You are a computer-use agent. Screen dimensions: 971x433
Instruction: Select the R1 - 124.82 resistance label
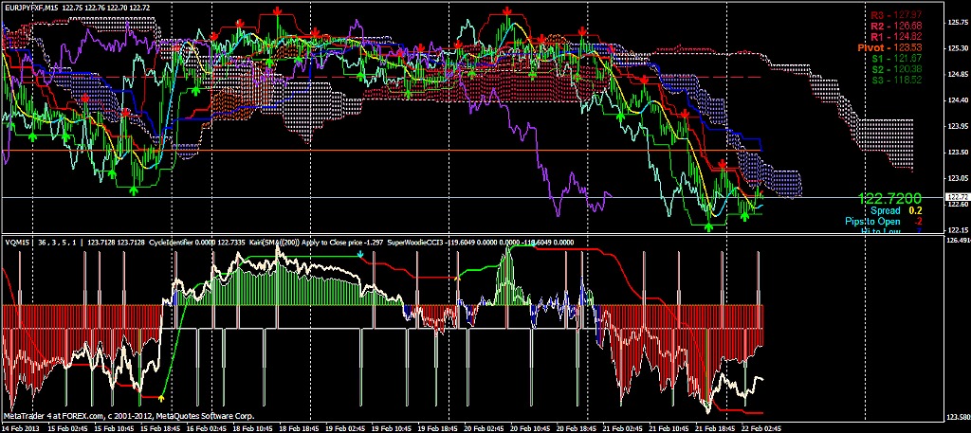895,37
